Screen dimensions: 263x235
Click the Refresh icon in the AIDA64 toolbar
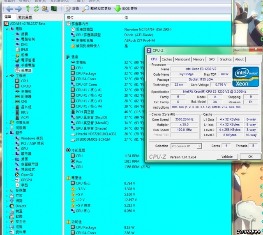36,9
